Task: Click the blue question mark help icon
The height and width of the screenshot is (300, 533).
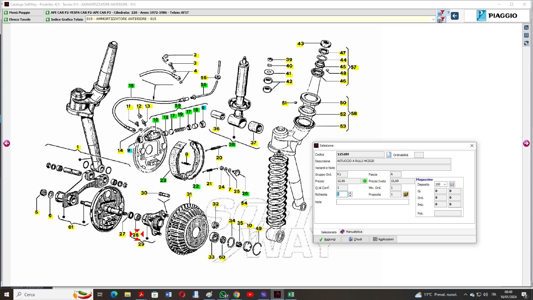Action: 448,13
